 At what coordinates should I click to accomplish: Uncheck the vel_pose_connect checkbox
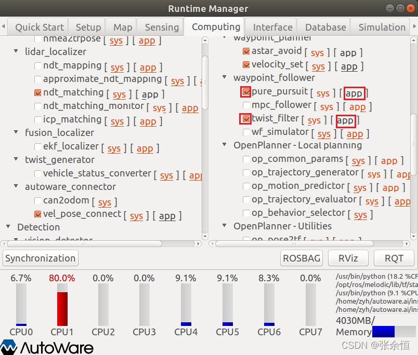(38, 214)
